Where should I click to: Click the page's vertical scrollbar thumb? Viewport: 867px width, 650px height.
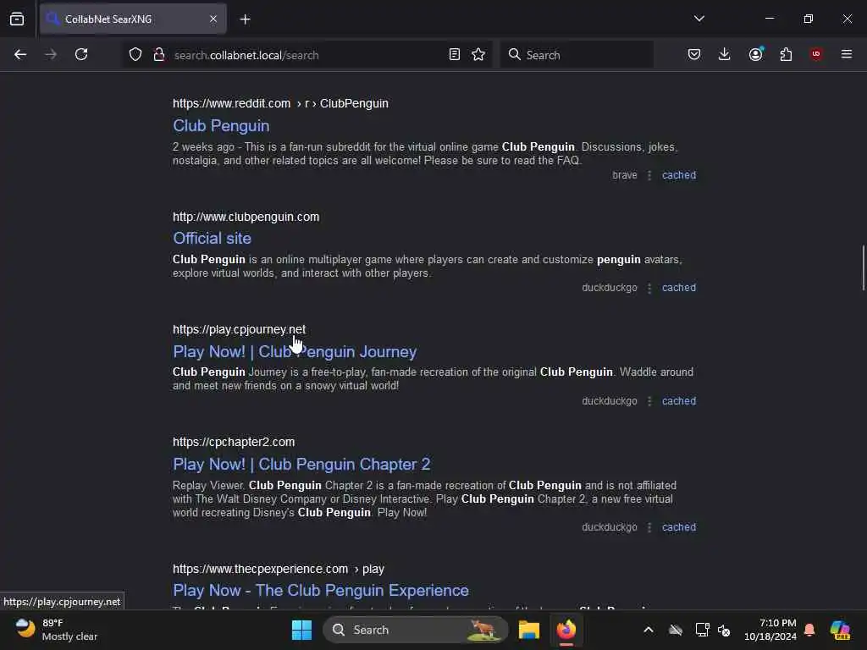(863, 267)
